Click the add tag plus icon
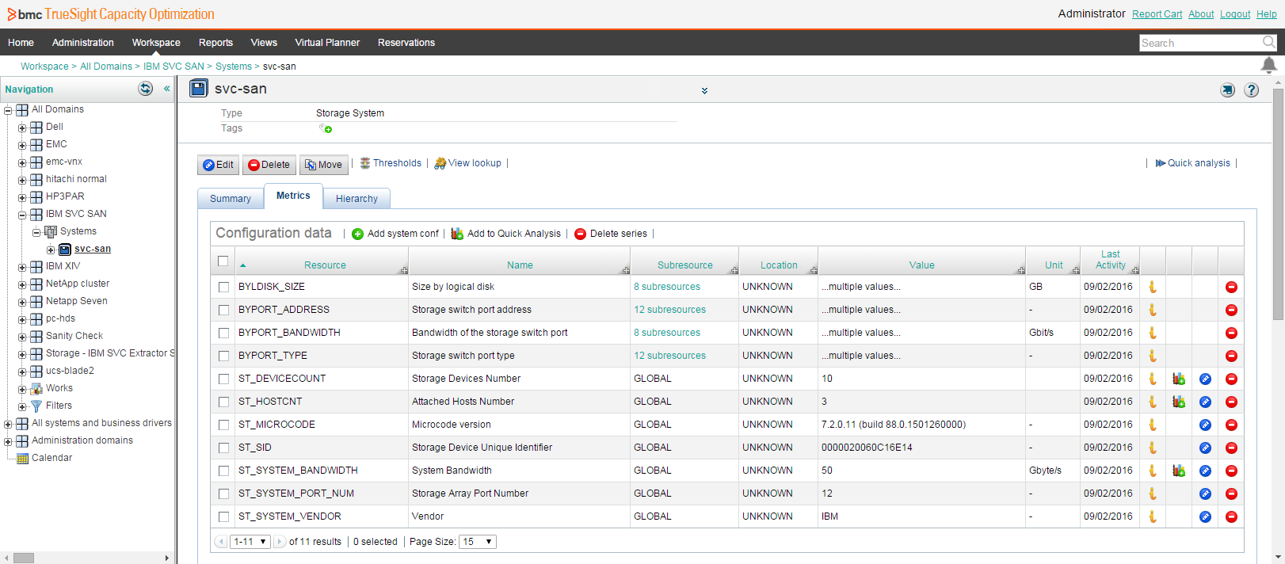 326,128
